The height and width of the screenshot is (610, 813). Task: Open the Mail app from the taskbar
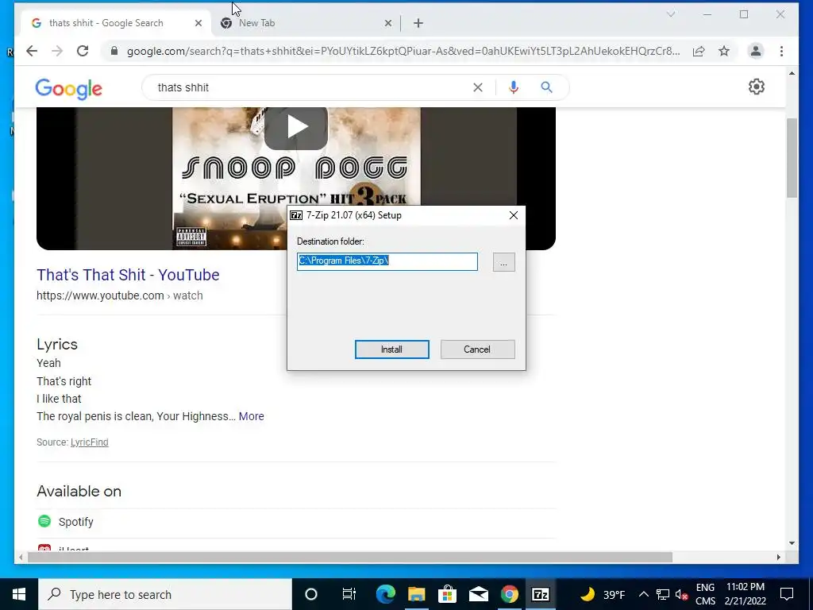coord(478,594)
